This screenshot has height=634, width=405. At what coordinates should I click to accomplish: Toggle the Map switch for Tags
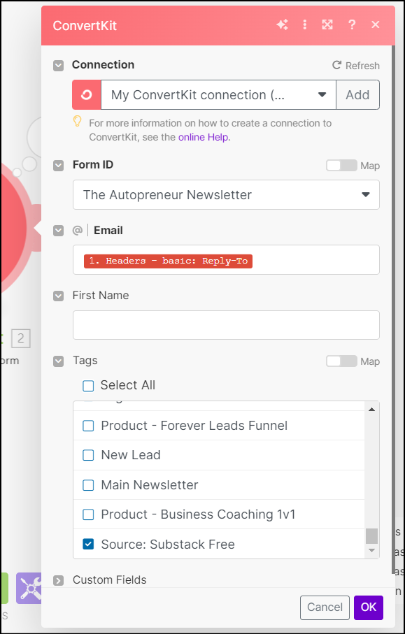coord(341,361)
